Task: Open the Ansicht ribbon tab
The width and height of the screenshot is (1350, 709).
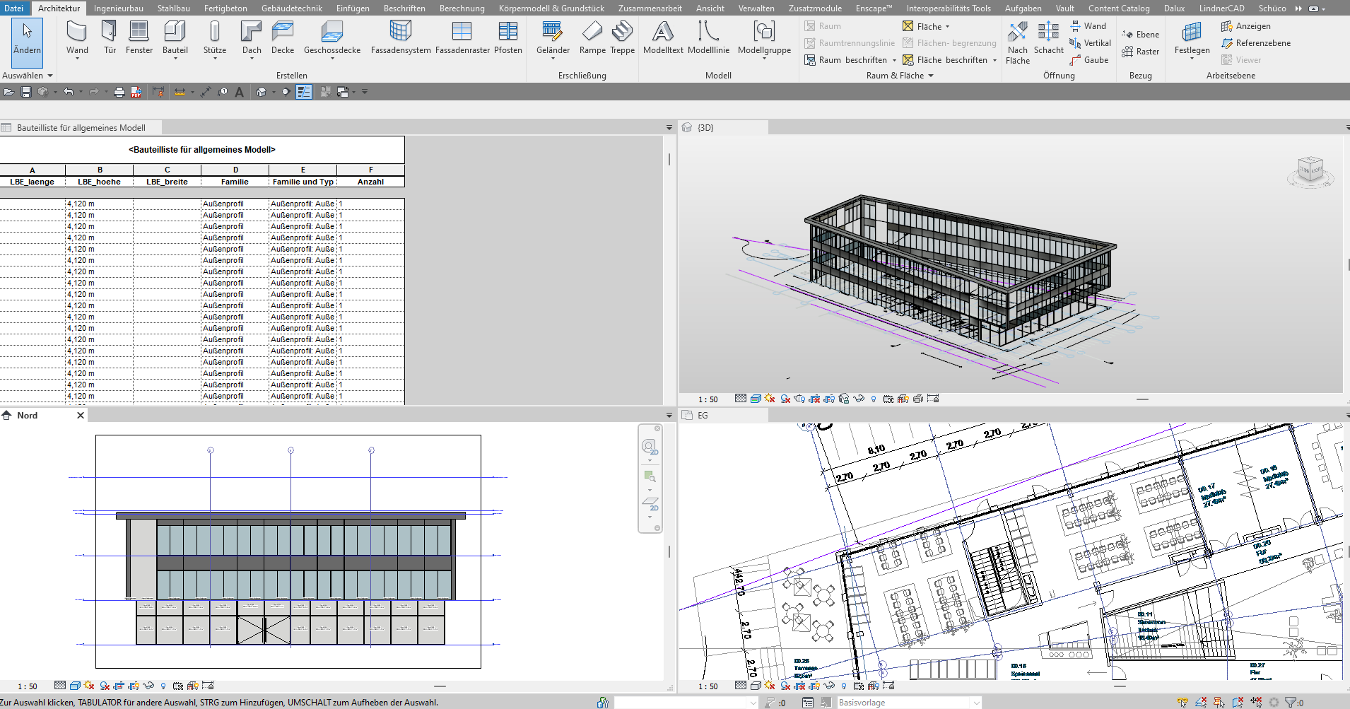Action: (x=710, y=8)
